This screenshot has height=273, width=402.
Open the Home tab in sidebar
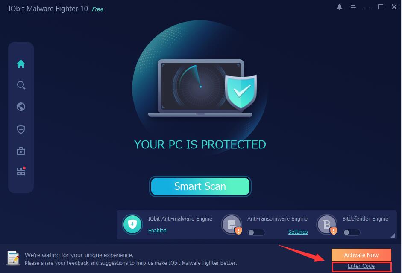coord(21,64)
